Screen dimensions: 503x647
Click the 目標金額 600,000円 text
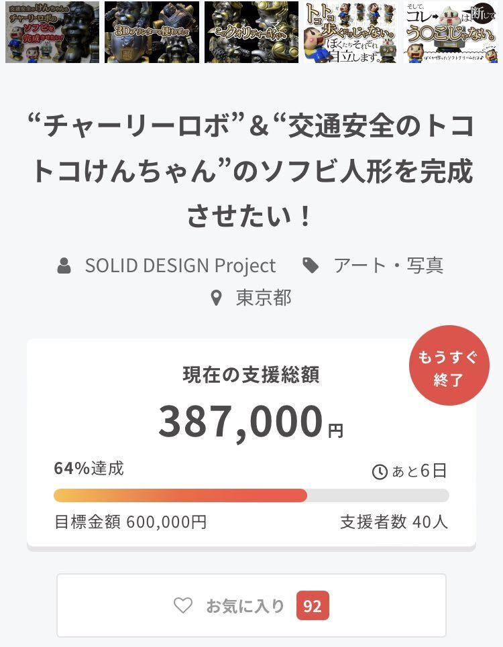(130, 522)
